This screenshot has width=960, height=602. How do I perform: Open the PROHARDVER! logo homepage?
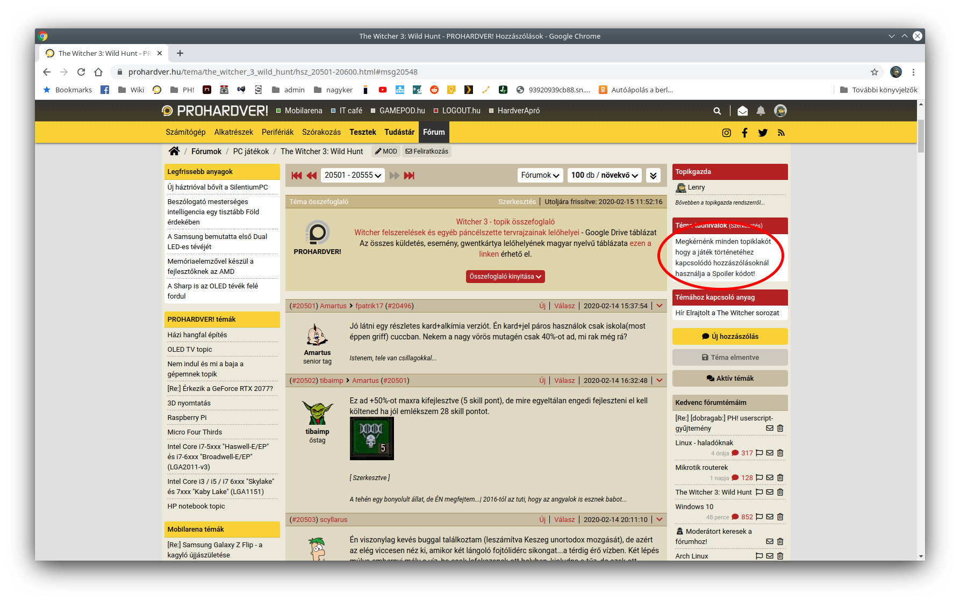tap(214, 111)
